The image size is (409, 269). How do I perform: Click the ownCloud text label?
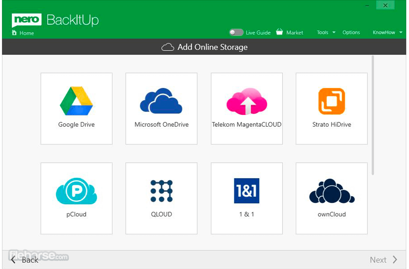click(332, 214)
